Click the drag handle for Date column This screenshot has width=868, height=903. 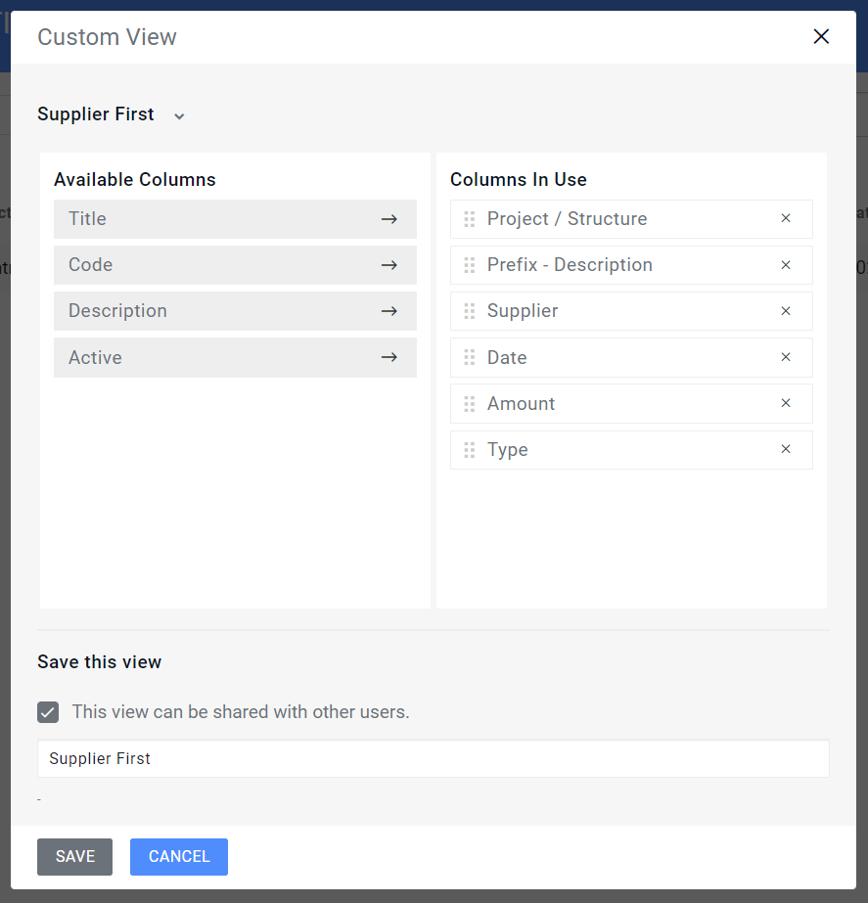coord(470,358)
